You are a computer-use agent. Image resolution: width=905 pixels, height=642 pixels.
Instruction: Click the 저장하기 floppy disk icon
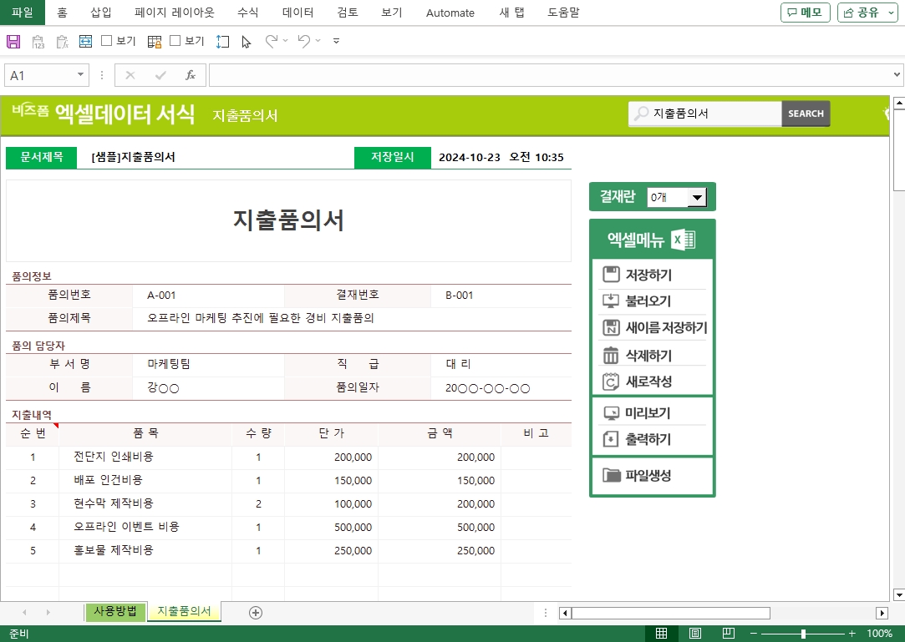click(x=611, y=275)
